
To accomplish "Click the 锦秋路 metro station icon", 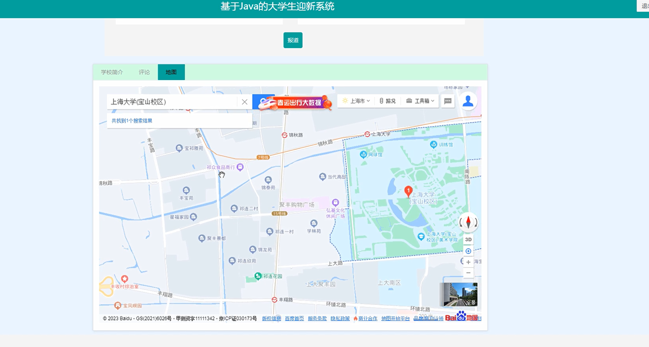I will pos(285,135).
